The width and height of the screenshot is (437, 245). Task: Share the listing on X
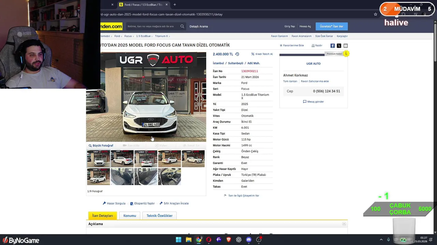coord(339,46)
